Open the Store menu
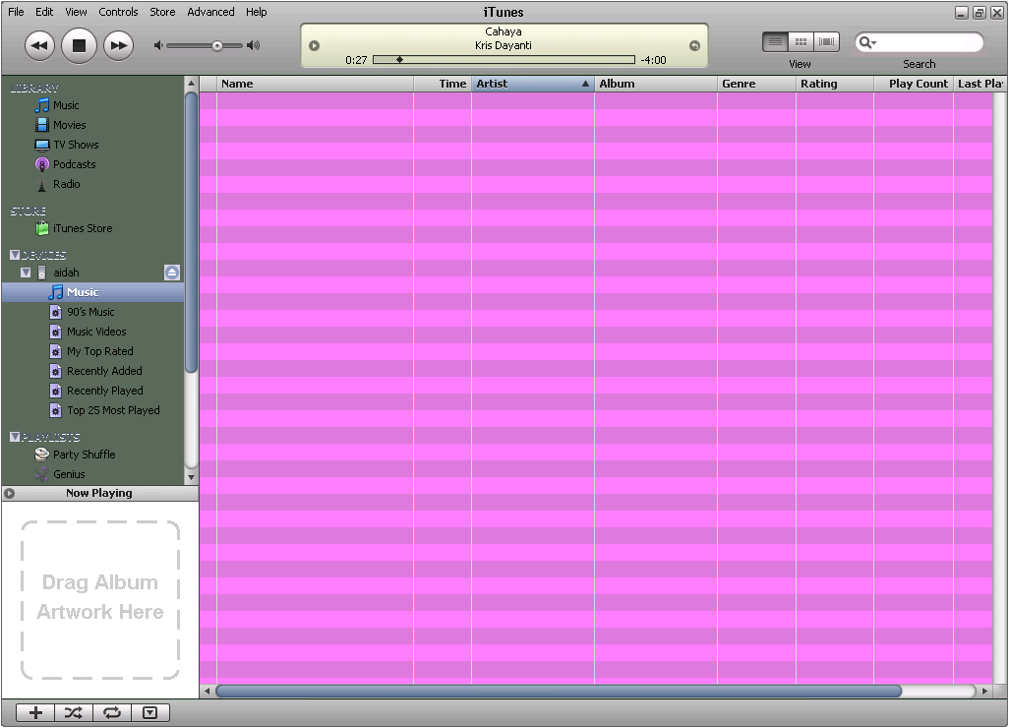The width and height of the screenshot is (1009, 728). click(x=162, y=12)
